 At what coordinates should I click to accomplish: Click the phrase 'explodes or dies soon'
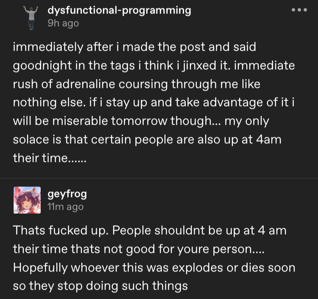234,268
